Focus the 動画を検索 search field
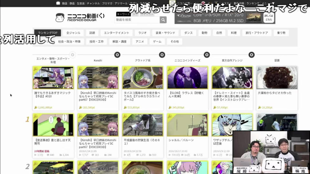Viewport: 310px width, 174px height. click(x=137, y=20)
